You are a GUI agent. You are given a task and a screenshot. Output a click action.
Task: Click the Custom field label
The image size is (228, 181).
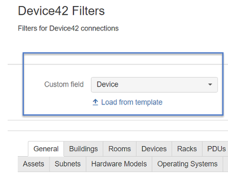(x=64, y=85)
